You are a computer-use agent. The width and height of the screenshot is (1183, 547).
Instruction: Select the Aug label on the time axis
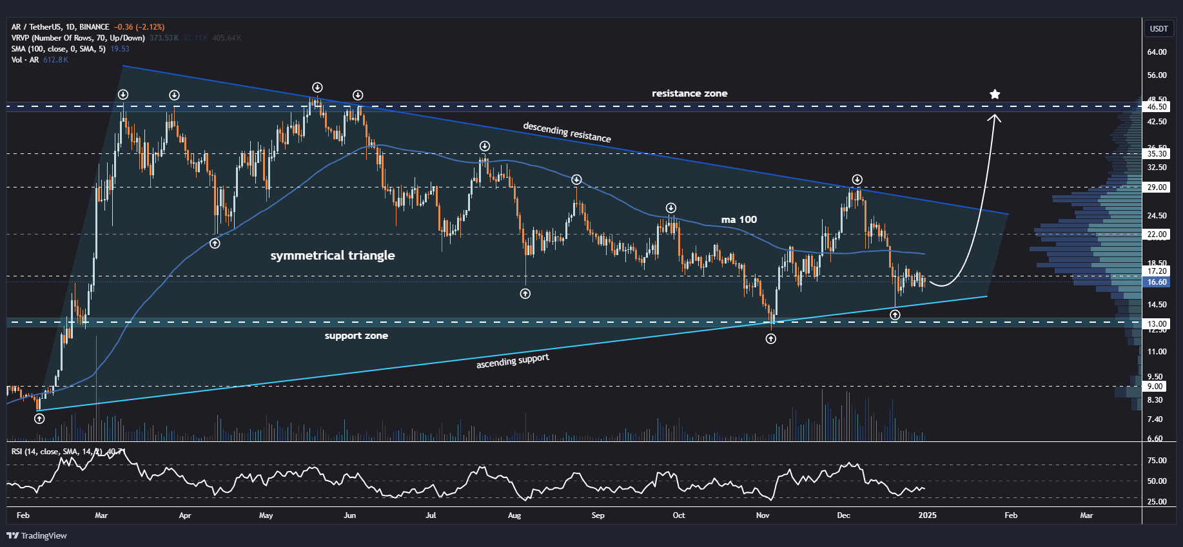(514, 515)
